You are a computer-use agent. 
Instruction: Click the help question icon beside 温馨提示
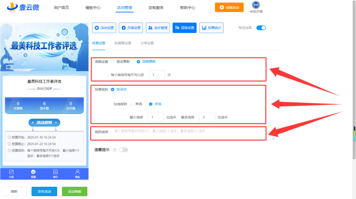[114, 150]
